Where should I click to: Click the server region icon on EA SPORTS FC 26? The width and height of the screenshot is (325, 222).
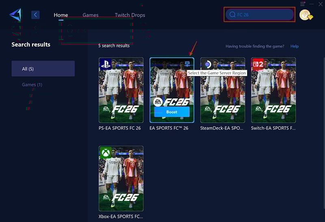pos(187,64)
